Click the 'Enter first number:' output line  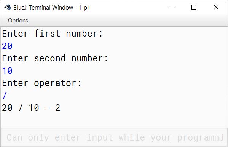(x=53, y=34)
